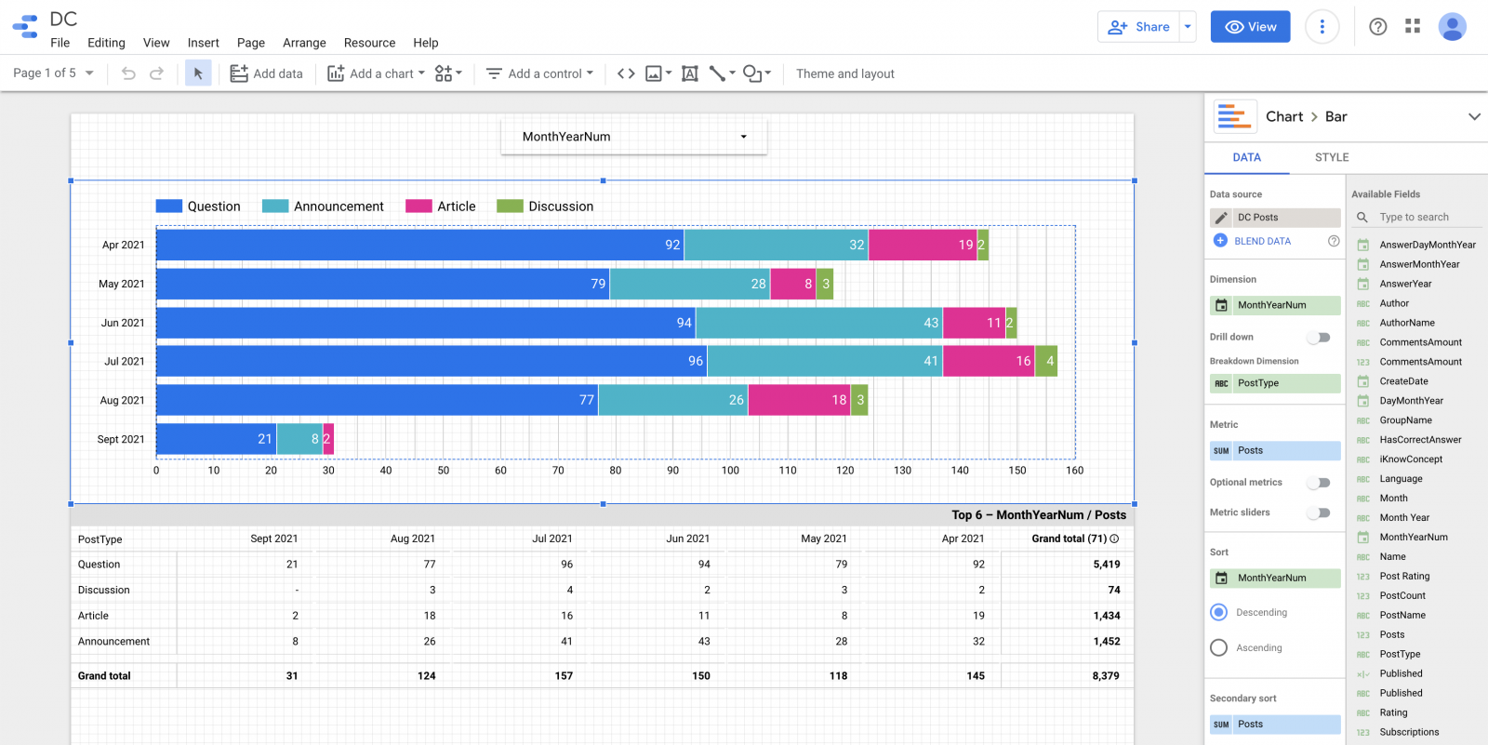Enable the Optional metrics toggle
1488x745 pixels.
pyautogui.click(x=1319, y=483)
